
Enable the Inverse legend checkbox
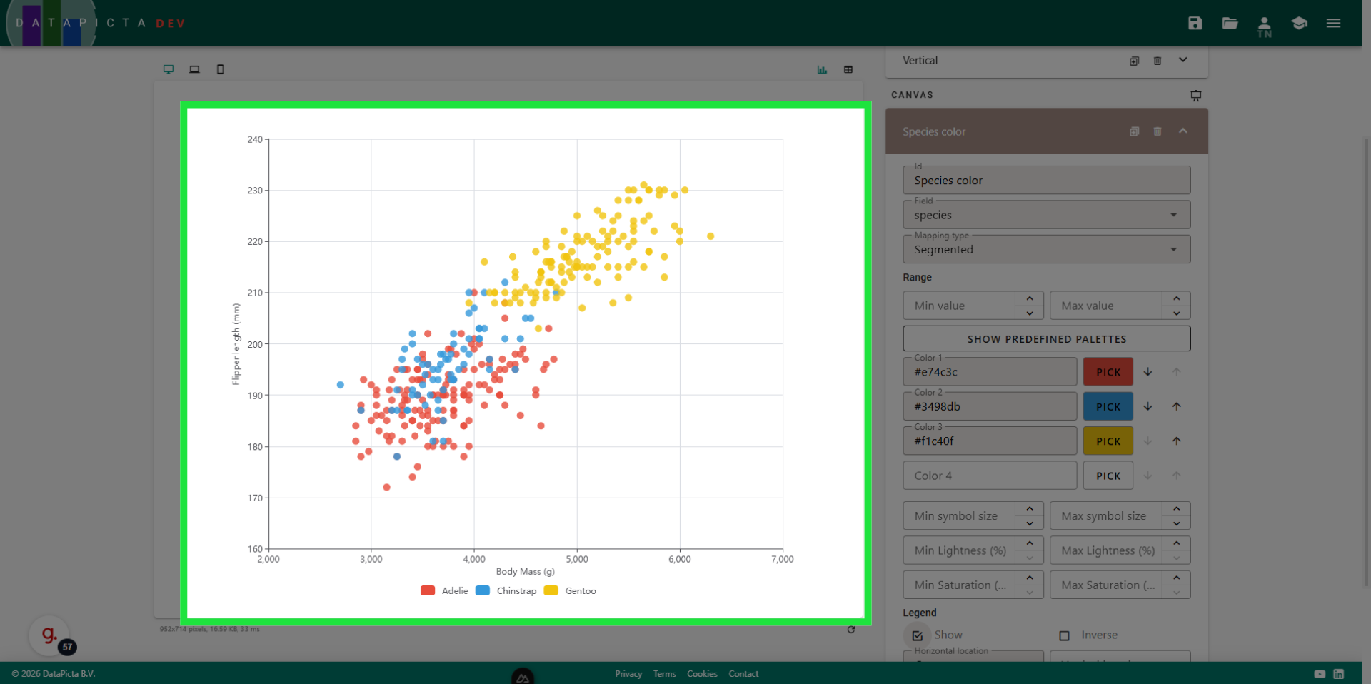coord(1064,635)
